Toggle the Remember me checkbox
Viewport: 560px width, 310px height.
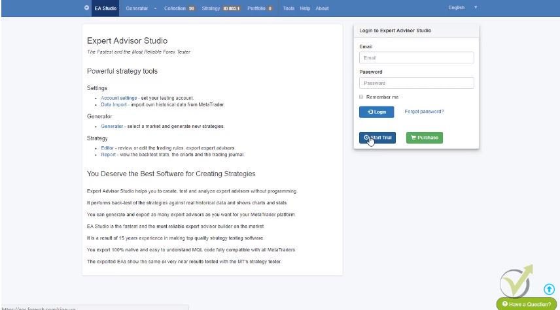click(361, 97)
